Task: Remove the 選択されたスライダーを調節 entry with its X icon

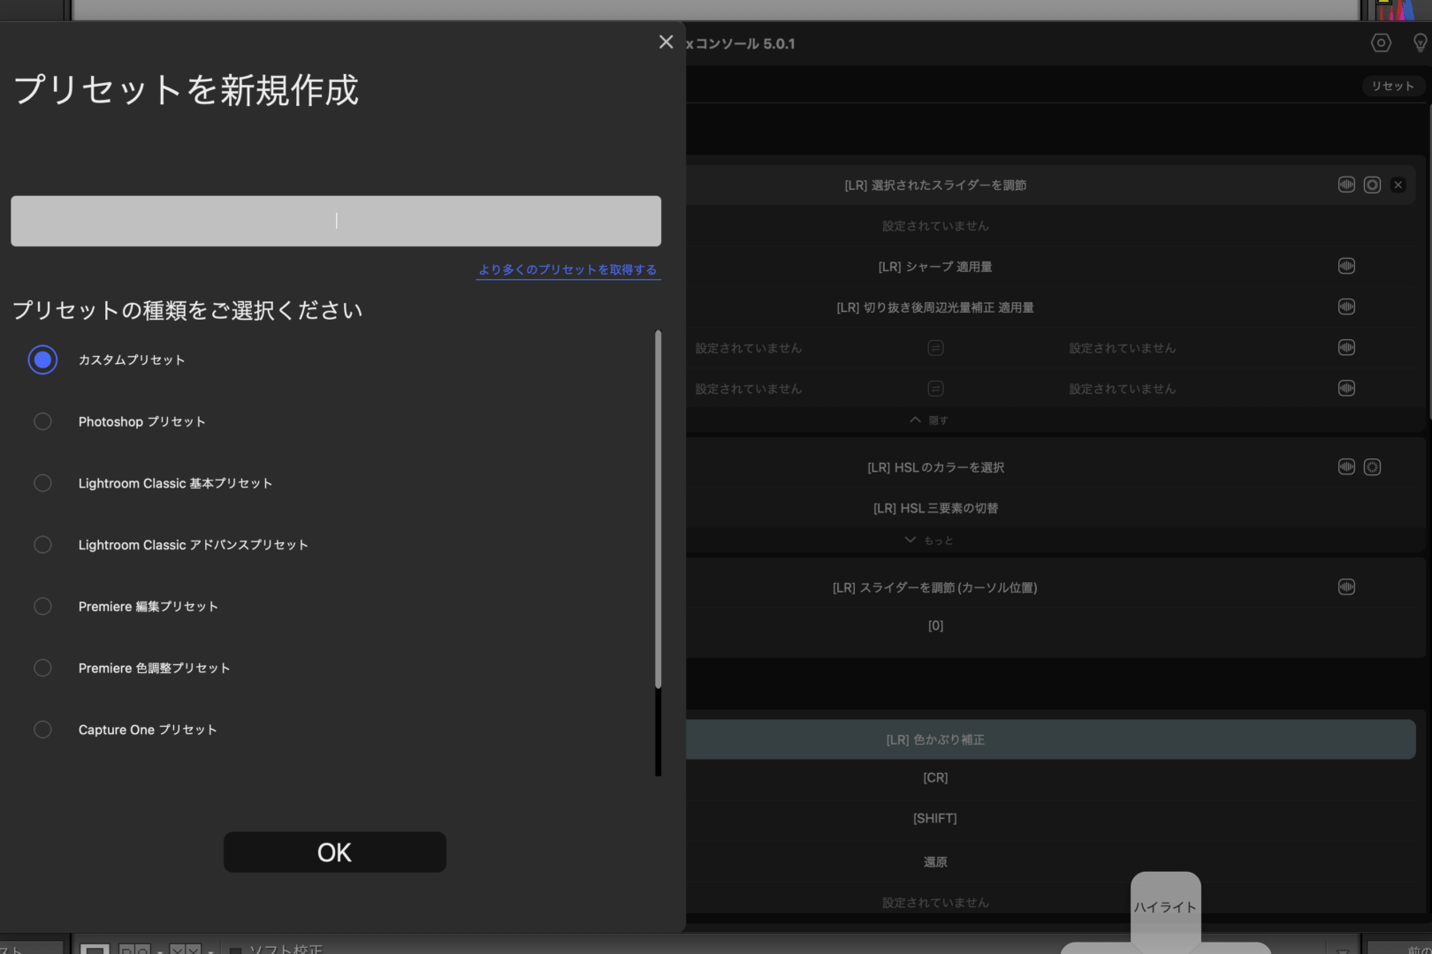Action: click(x=1398, y=185)
